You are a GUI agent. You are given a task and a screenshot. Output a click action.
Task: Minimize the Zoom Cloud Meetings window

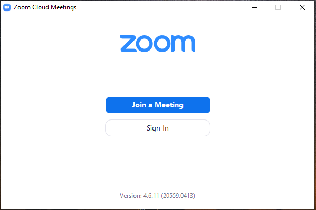(254, 8)
